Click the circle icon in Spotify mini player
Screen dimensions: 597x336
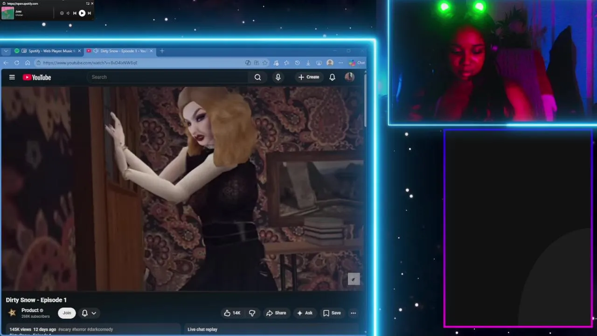point(62,13)
